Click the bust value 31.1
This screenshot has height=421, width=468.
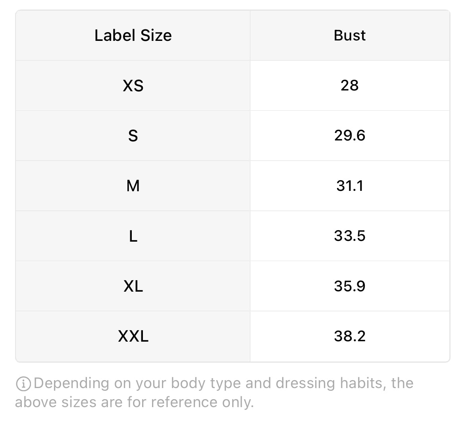coord(349,186)
